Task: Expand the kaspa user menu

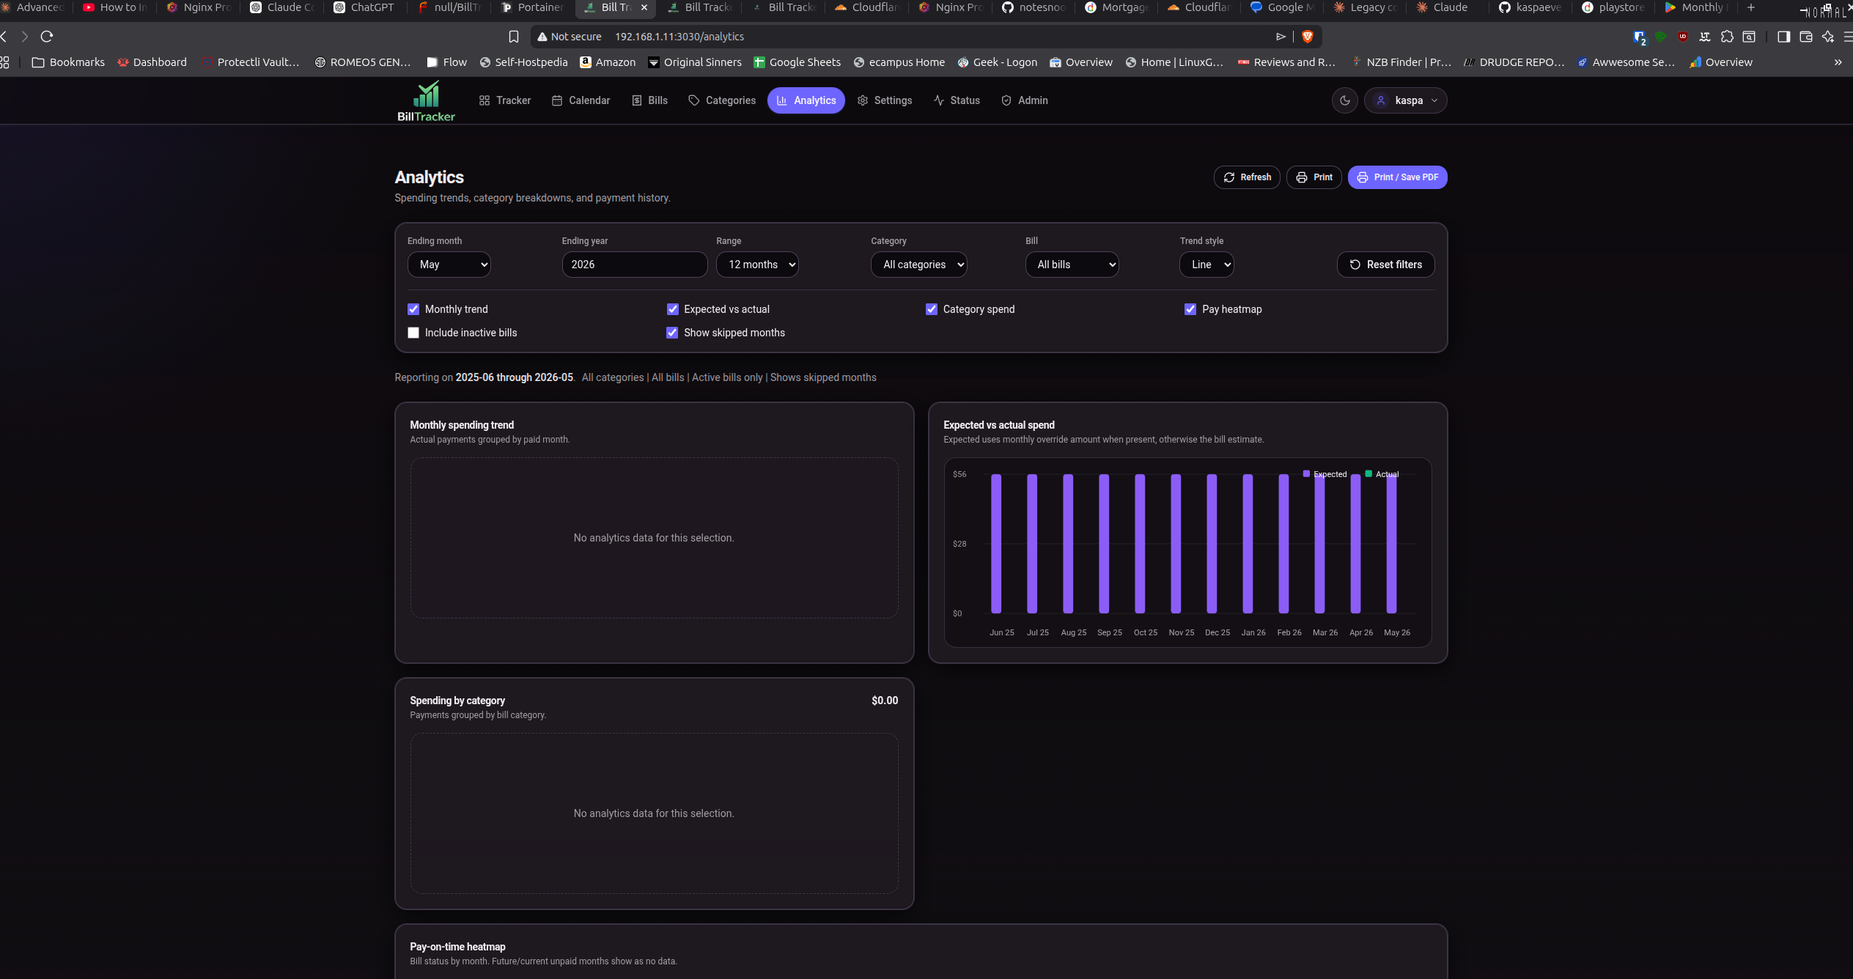Action: [1406, 100]
